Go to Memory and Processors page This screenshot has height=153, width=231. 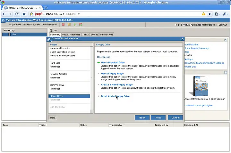coord(62,56)
